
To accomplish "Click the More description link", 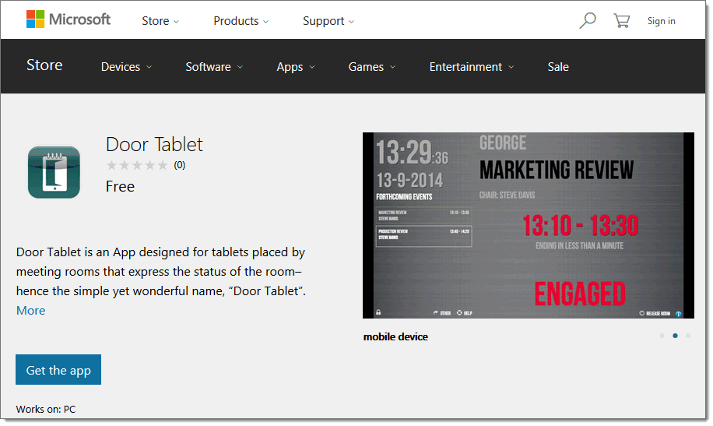I will [31, 311].
